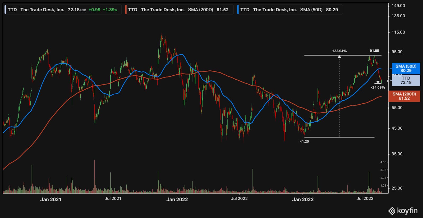Select the SMA (50D) legend at top

pos(290,10)
